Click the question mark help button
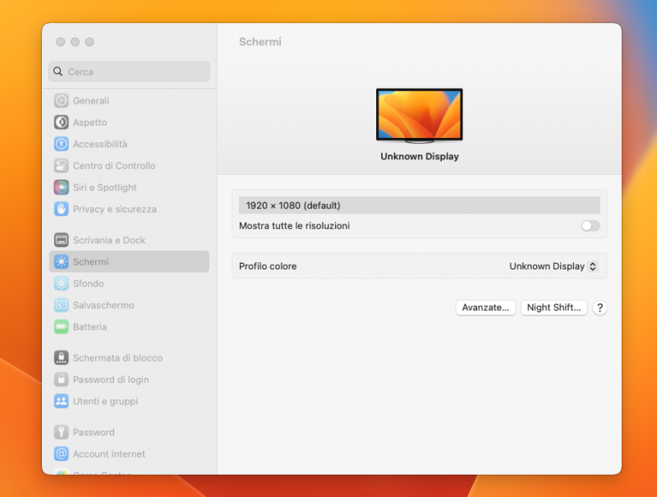This screenshot has height=497, width=657. click(600, 308)
